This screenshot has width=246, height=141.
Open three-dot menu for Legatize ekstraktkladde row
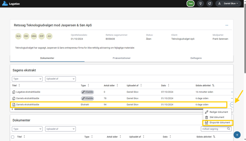click(232, 92)
